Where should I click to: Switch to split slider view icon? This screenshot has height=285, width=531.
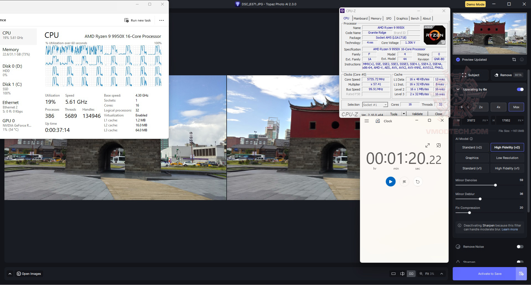click(x=402, y=274)
